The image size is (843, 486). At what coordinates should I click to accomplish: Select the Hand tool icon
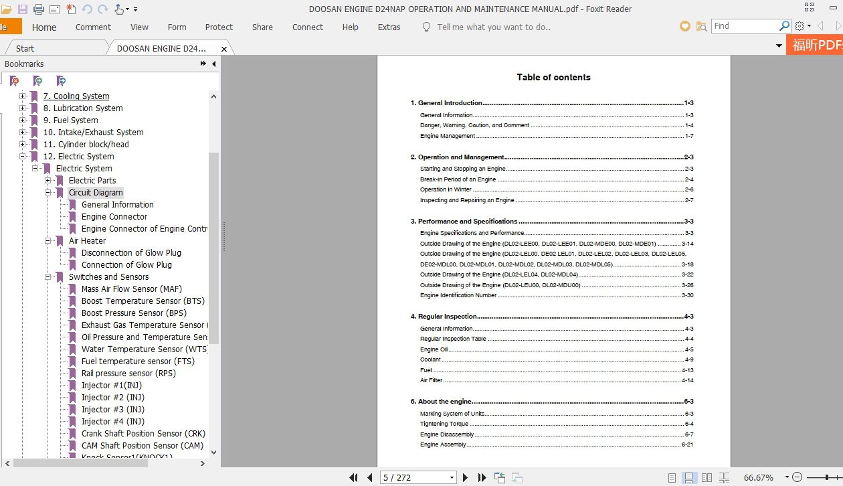(x=119, y=9)
